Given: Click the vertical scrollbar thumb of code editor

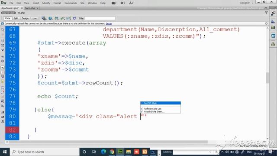Looking at the screenshot, I should [267, 78].
